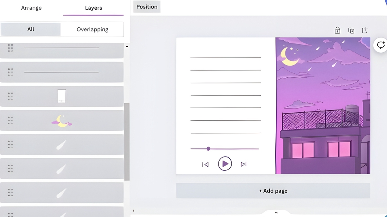Select the moon and clouds layer
The width and height of the screenshot is (387, 217).
click(x=62, y=120)
